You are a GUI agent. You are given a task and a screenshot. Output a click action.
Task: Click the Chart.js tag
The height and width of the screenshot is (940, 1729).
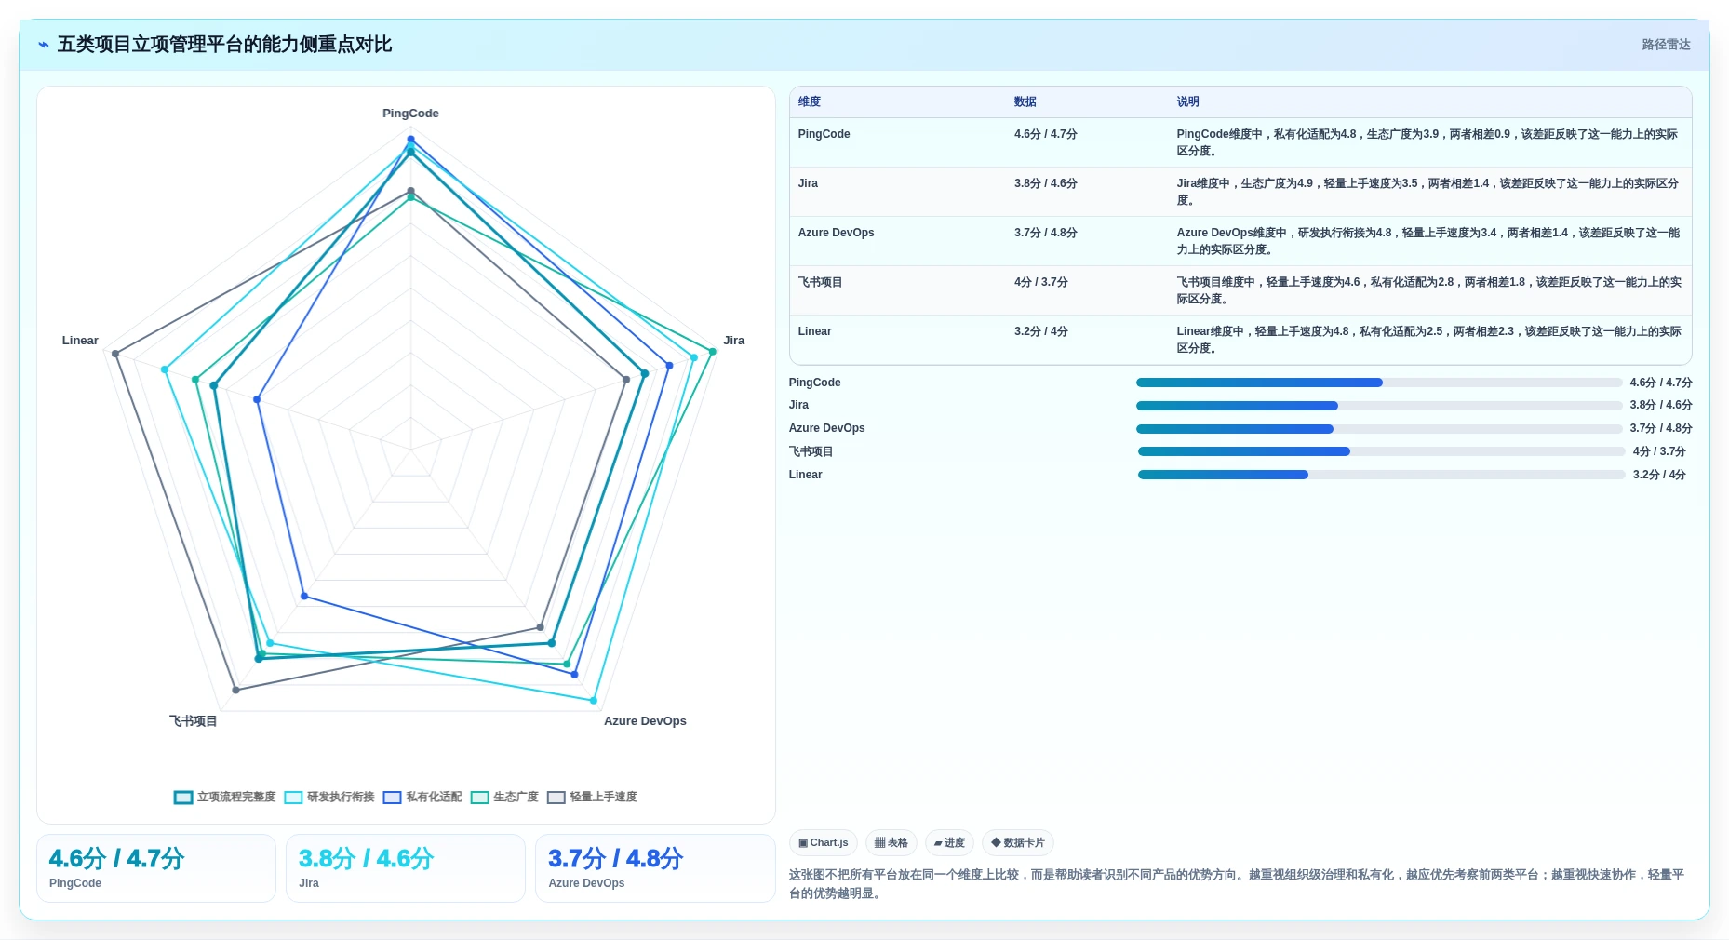(824, 843)
